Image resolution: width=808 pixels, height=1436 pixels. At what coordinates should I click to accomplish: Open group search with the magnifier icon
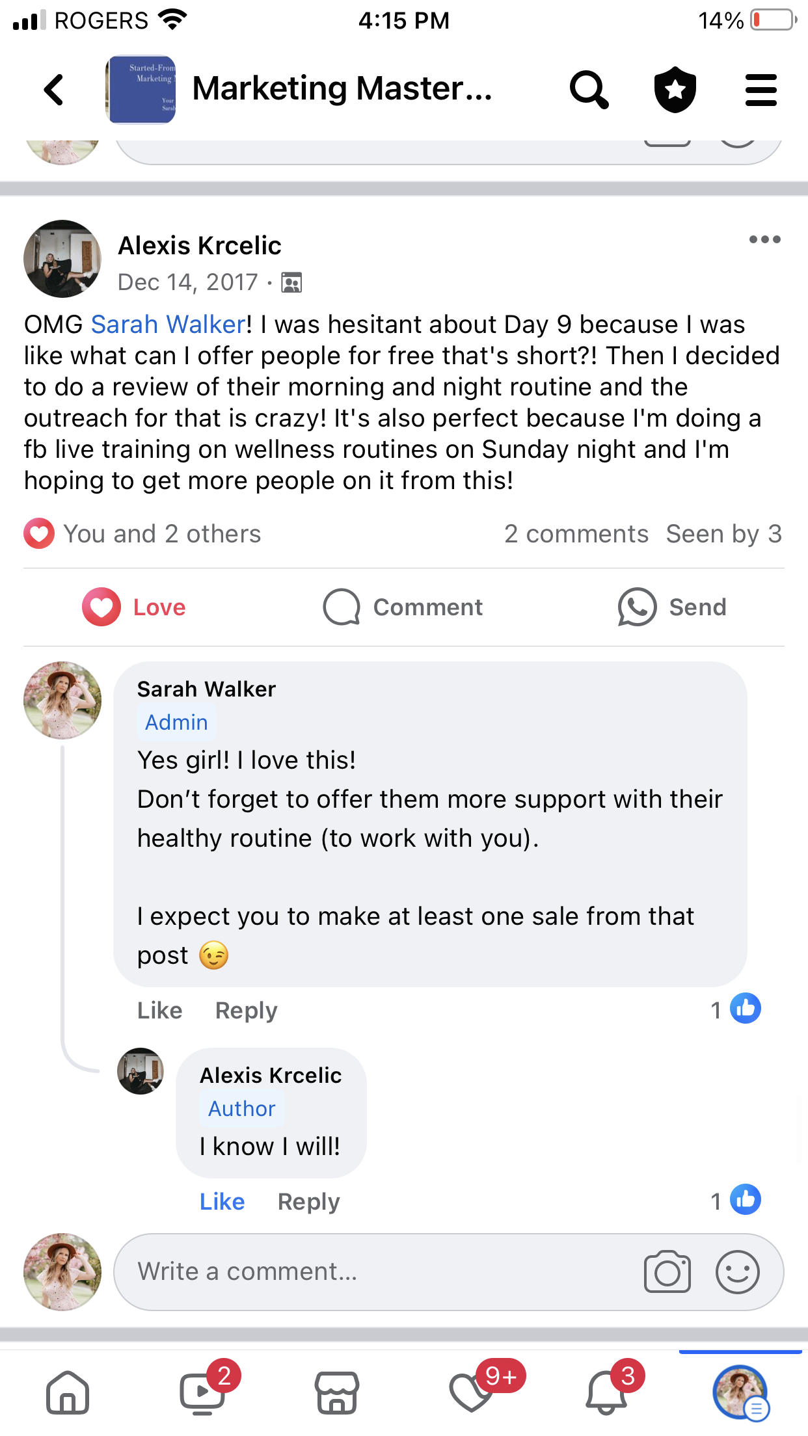coord(589,90)
